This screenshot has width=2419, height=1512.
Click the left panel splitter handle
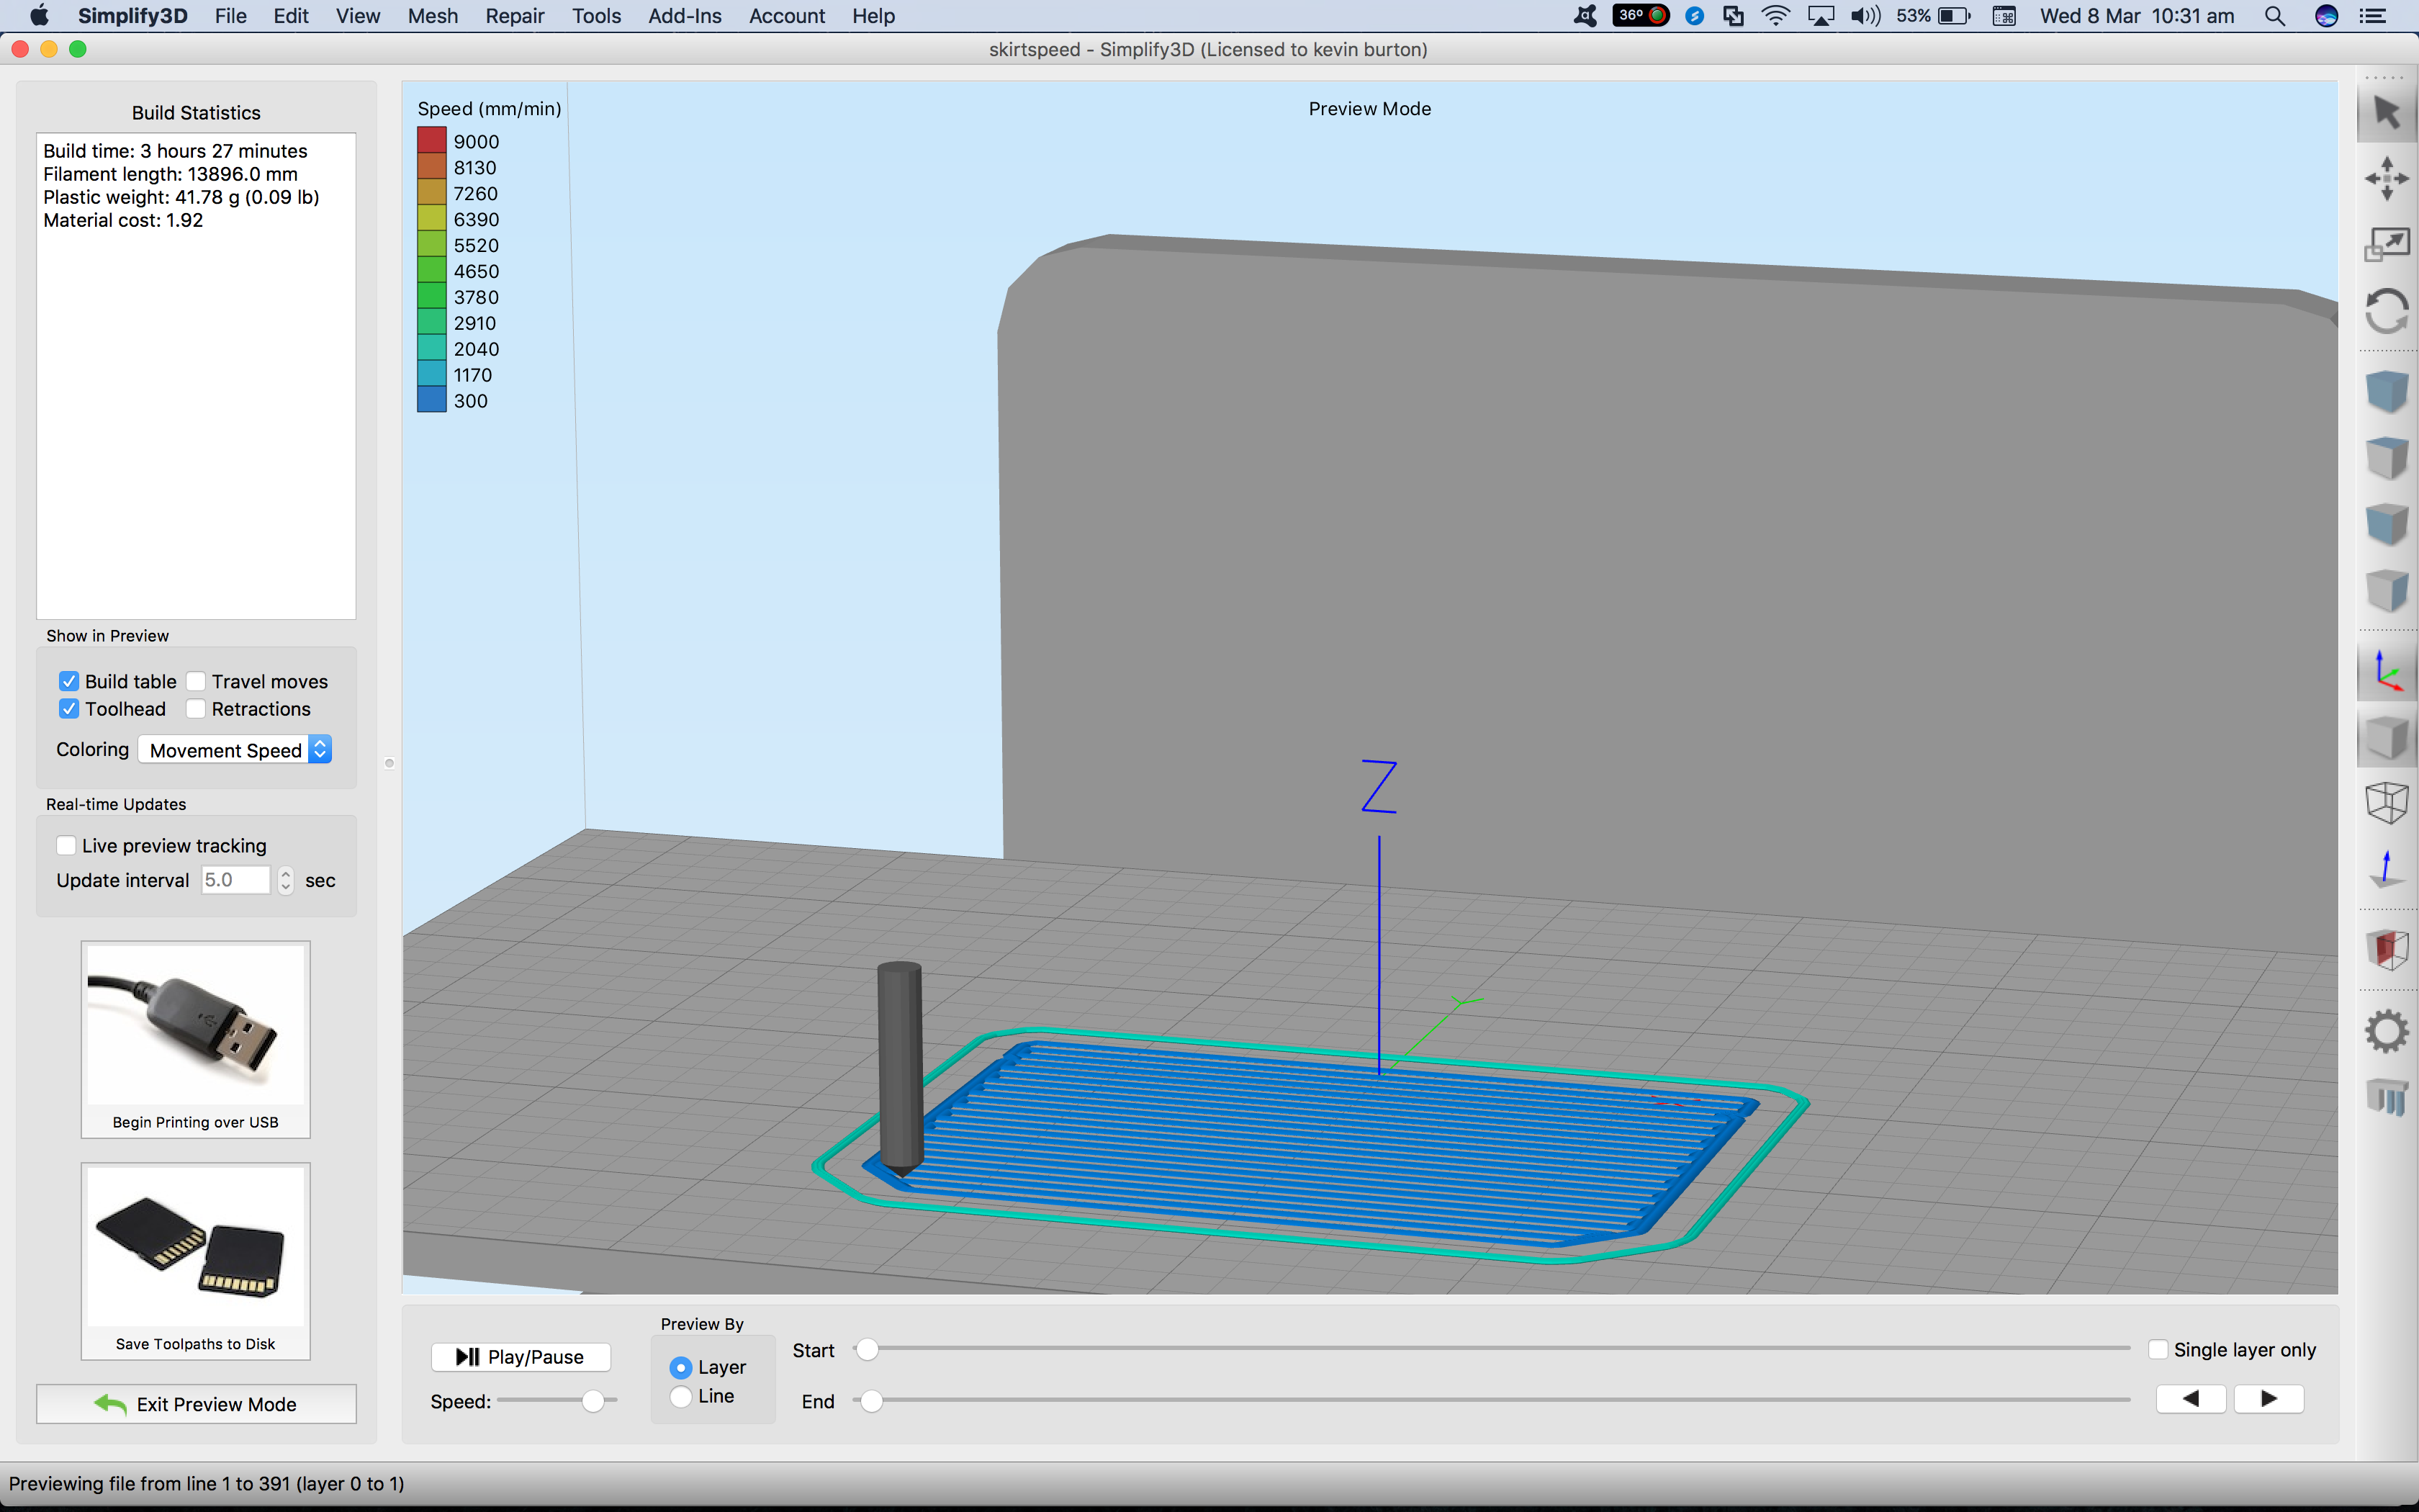[389, 763]
